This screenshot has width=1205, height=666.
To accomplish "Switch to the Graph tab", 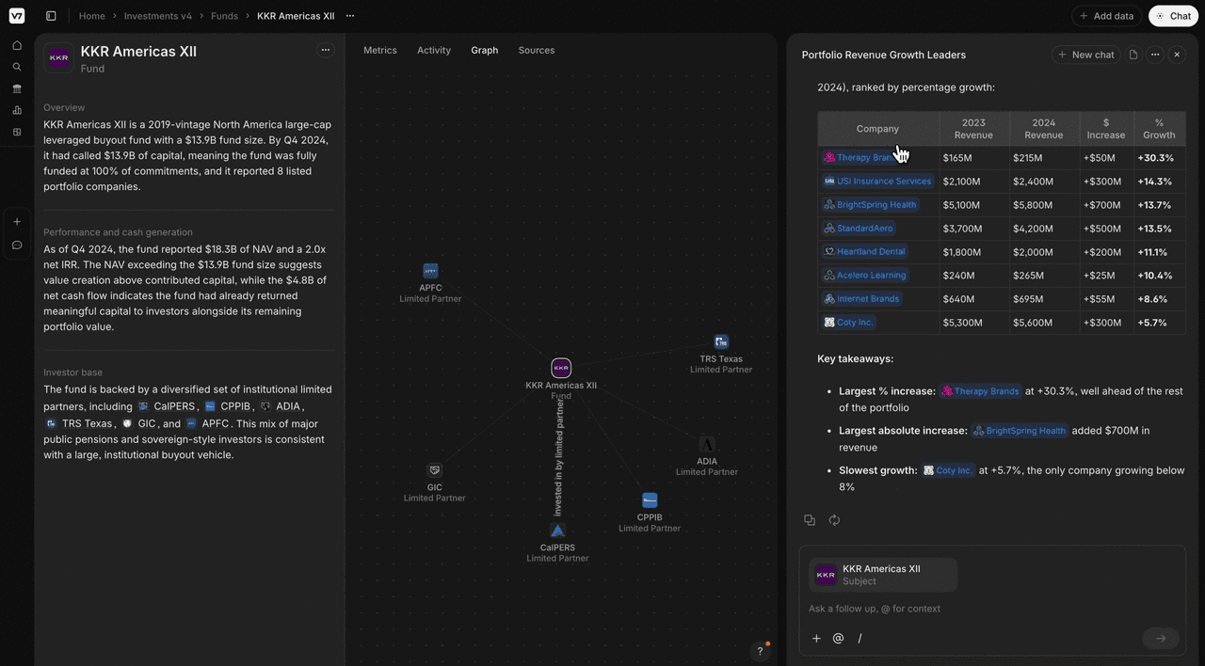I will pyautogui.click(x=485, y=50).
